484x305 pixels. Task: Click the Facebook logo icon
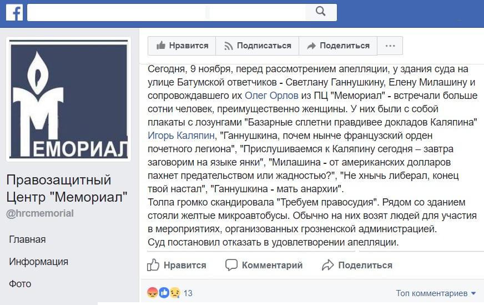(14, 12)
